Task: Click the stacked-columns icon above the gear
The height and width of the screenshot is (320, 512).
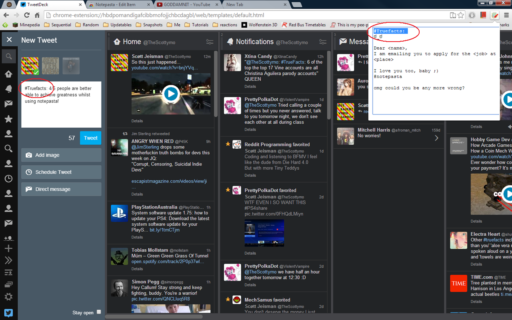Action: pos(8,285)
